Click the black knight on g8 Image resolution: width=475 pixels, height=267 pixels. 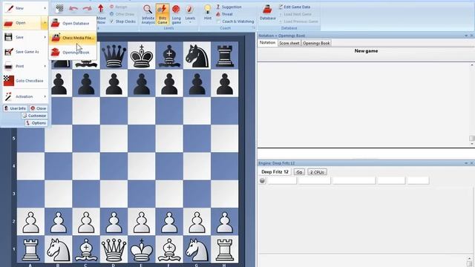[x=197, y=56]
